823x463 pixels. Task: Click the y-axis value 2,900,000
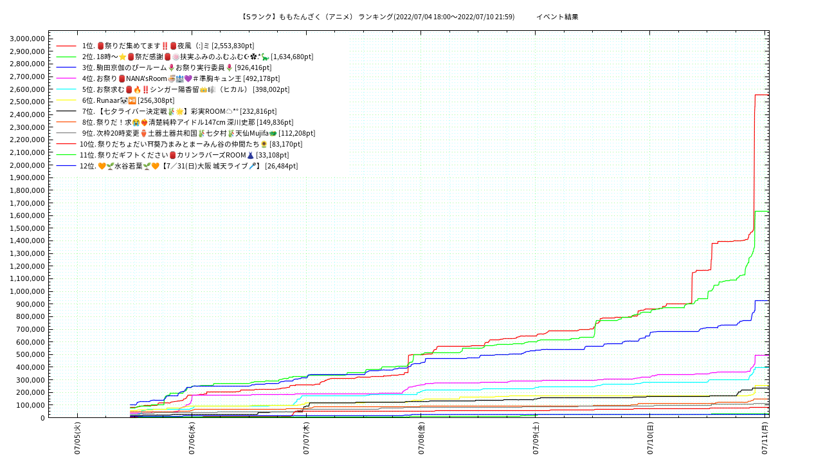coord(27,51)
